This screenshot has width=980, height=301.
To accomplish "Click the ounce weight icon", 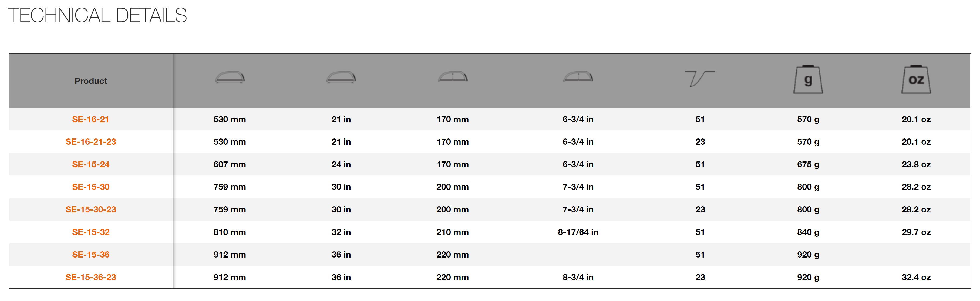I will click(916, 79).
